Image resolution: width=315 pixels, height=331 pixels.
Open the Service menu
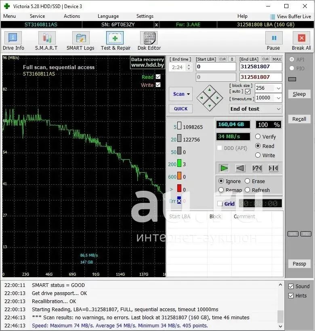(x=37, y=16)
